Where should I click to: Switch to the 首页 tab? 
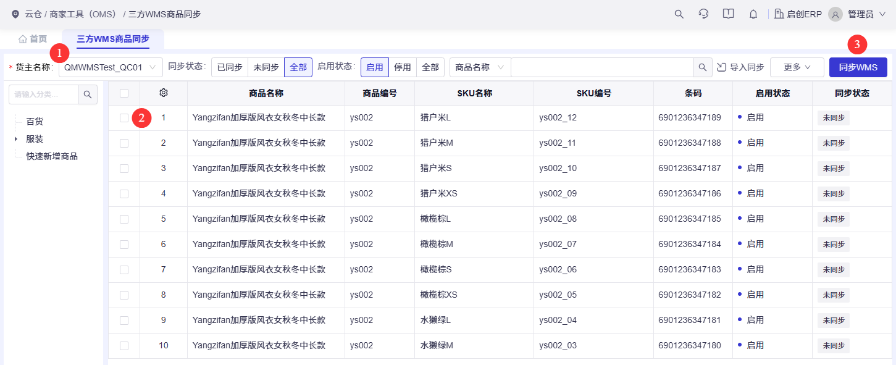[33, 39]
